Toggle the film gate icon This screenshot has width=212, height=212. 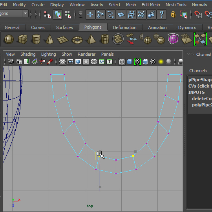click(x=70, y=62)
